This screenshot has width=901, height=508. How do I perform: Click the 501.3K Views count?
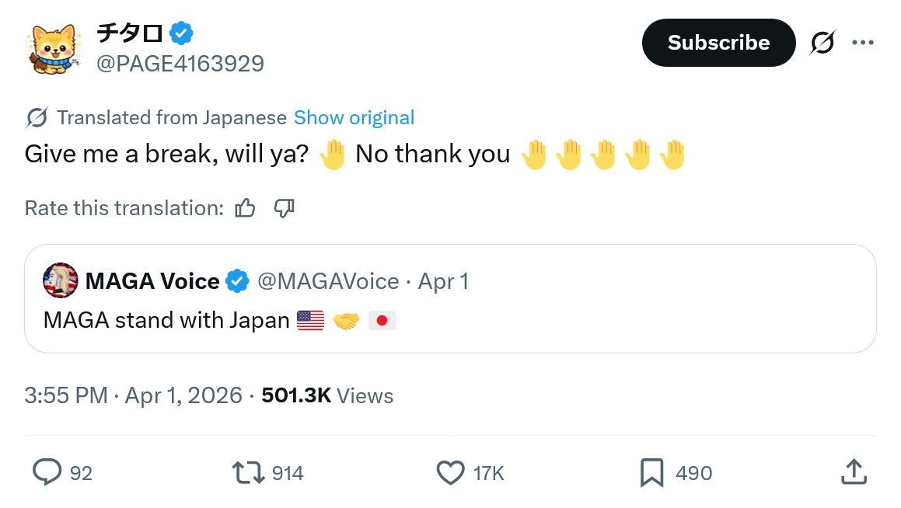327,395
